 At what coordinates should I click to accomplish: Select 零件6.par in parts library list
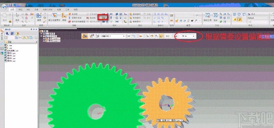[x=10, y=61]
